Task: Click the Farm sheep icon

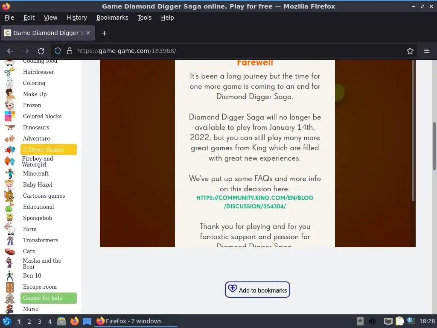Action: click(10, 229)
